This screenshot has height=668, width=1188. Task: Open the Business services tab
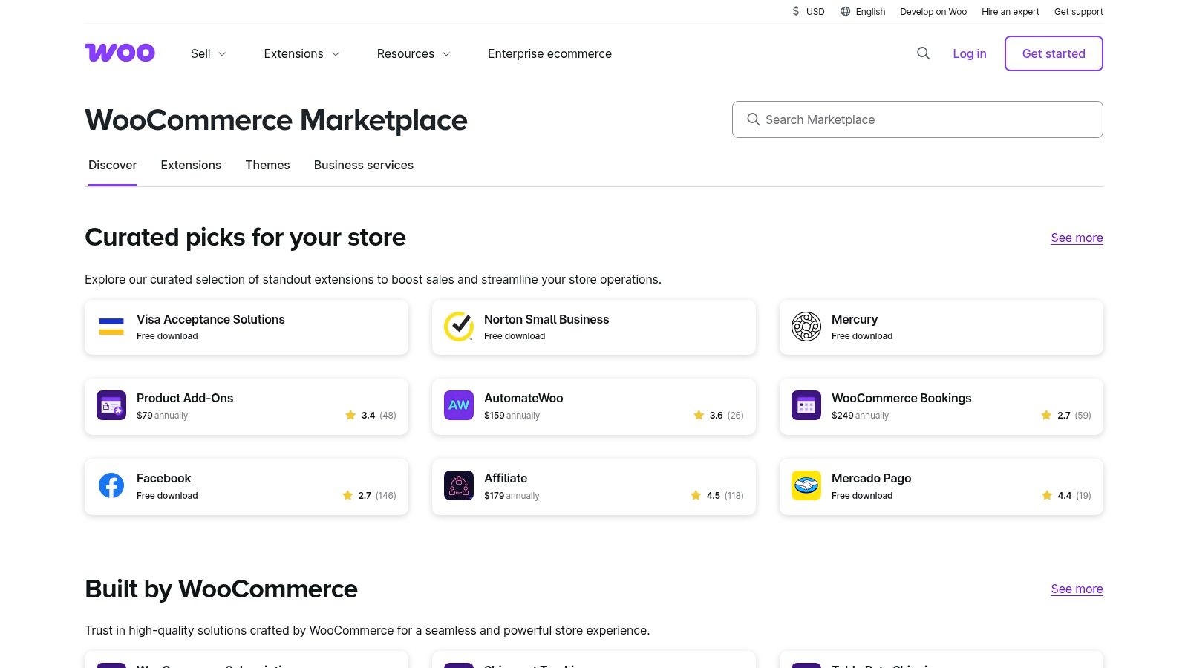tap(363, 165)
